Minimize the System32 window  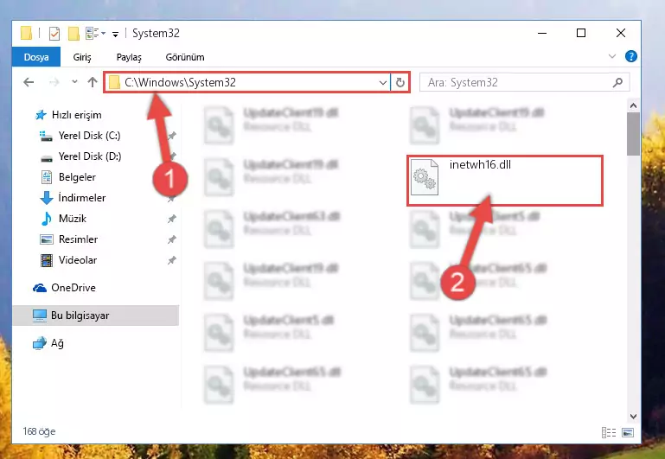pyautogui.click(x=542, y=33)
